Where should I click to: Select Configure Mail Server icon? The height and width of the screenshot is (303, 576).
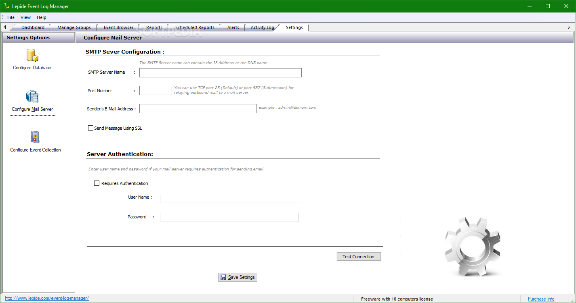[32, 98]
